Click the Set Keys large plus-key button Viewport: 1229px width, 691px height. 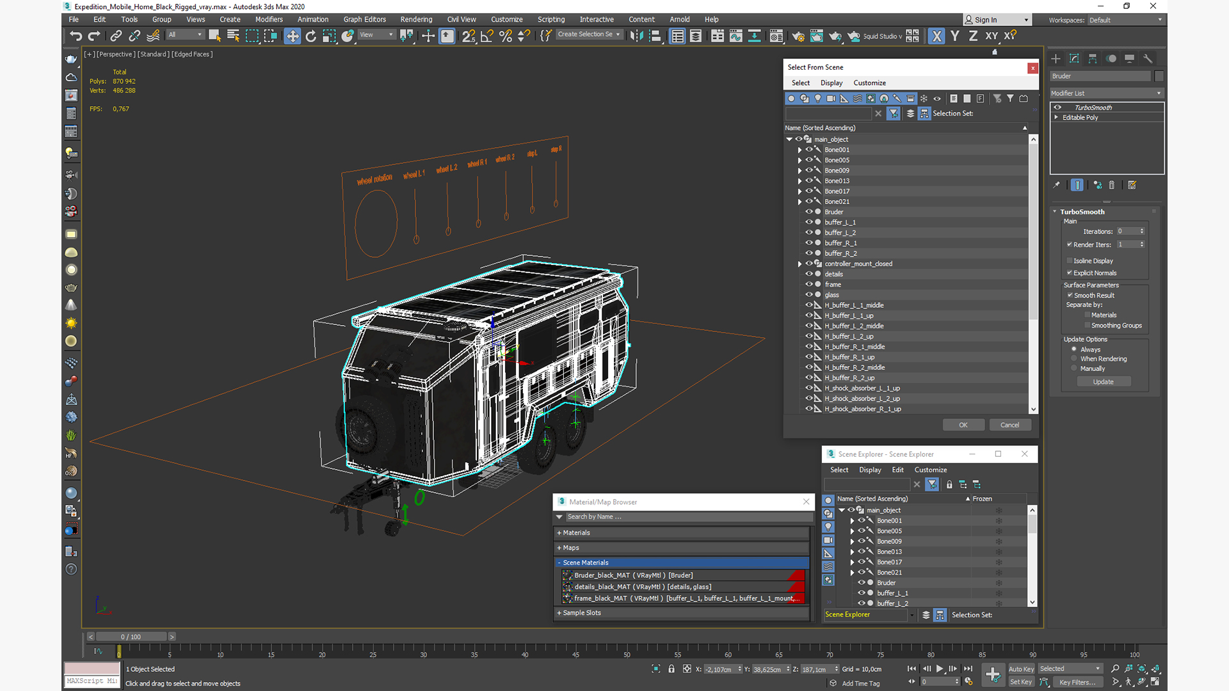(993, 674)
